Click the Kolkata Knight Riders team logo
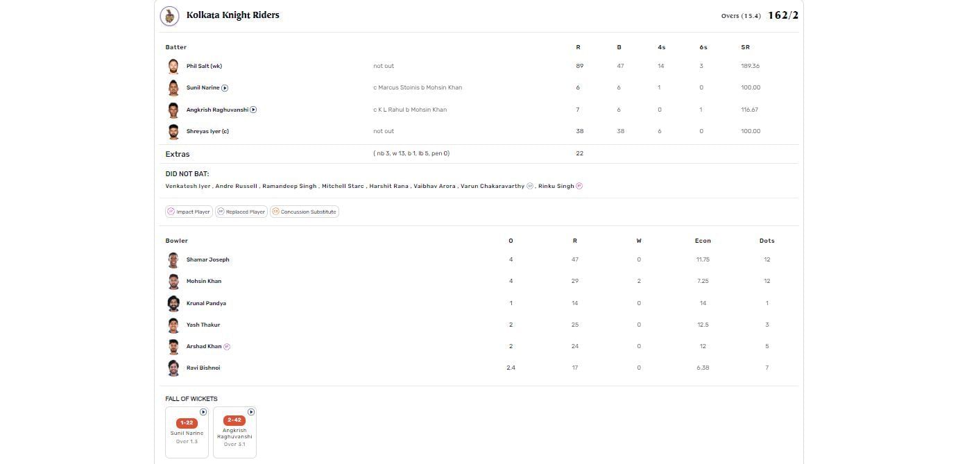 tap(169, 15)
